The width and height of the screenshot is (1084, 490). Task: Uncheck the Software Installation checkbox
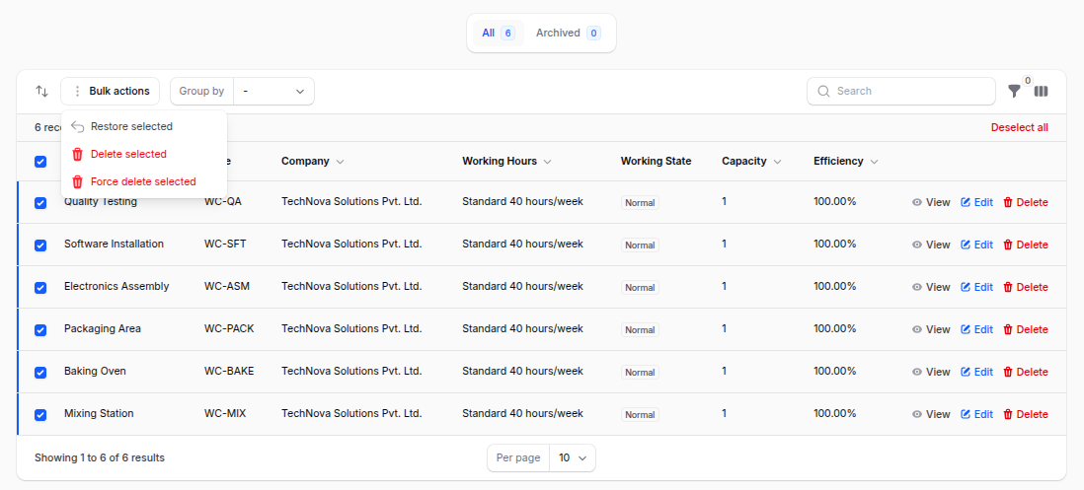(x=40, y=245)
